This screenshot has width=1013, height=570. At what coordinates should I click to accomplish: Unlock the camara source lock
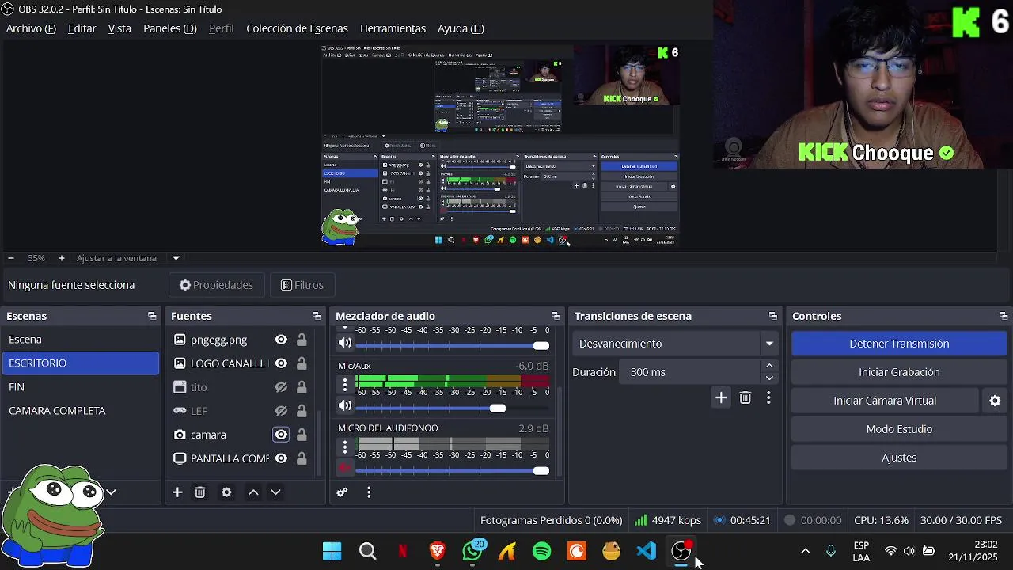[x=302, y=435]
